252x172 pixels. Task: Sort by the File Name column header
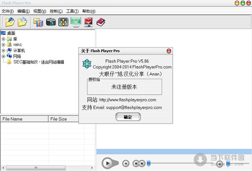point(24,119)
